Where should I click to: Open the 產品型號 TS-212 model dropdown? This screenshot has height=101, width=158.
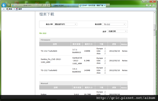click(x=114, y=24)
